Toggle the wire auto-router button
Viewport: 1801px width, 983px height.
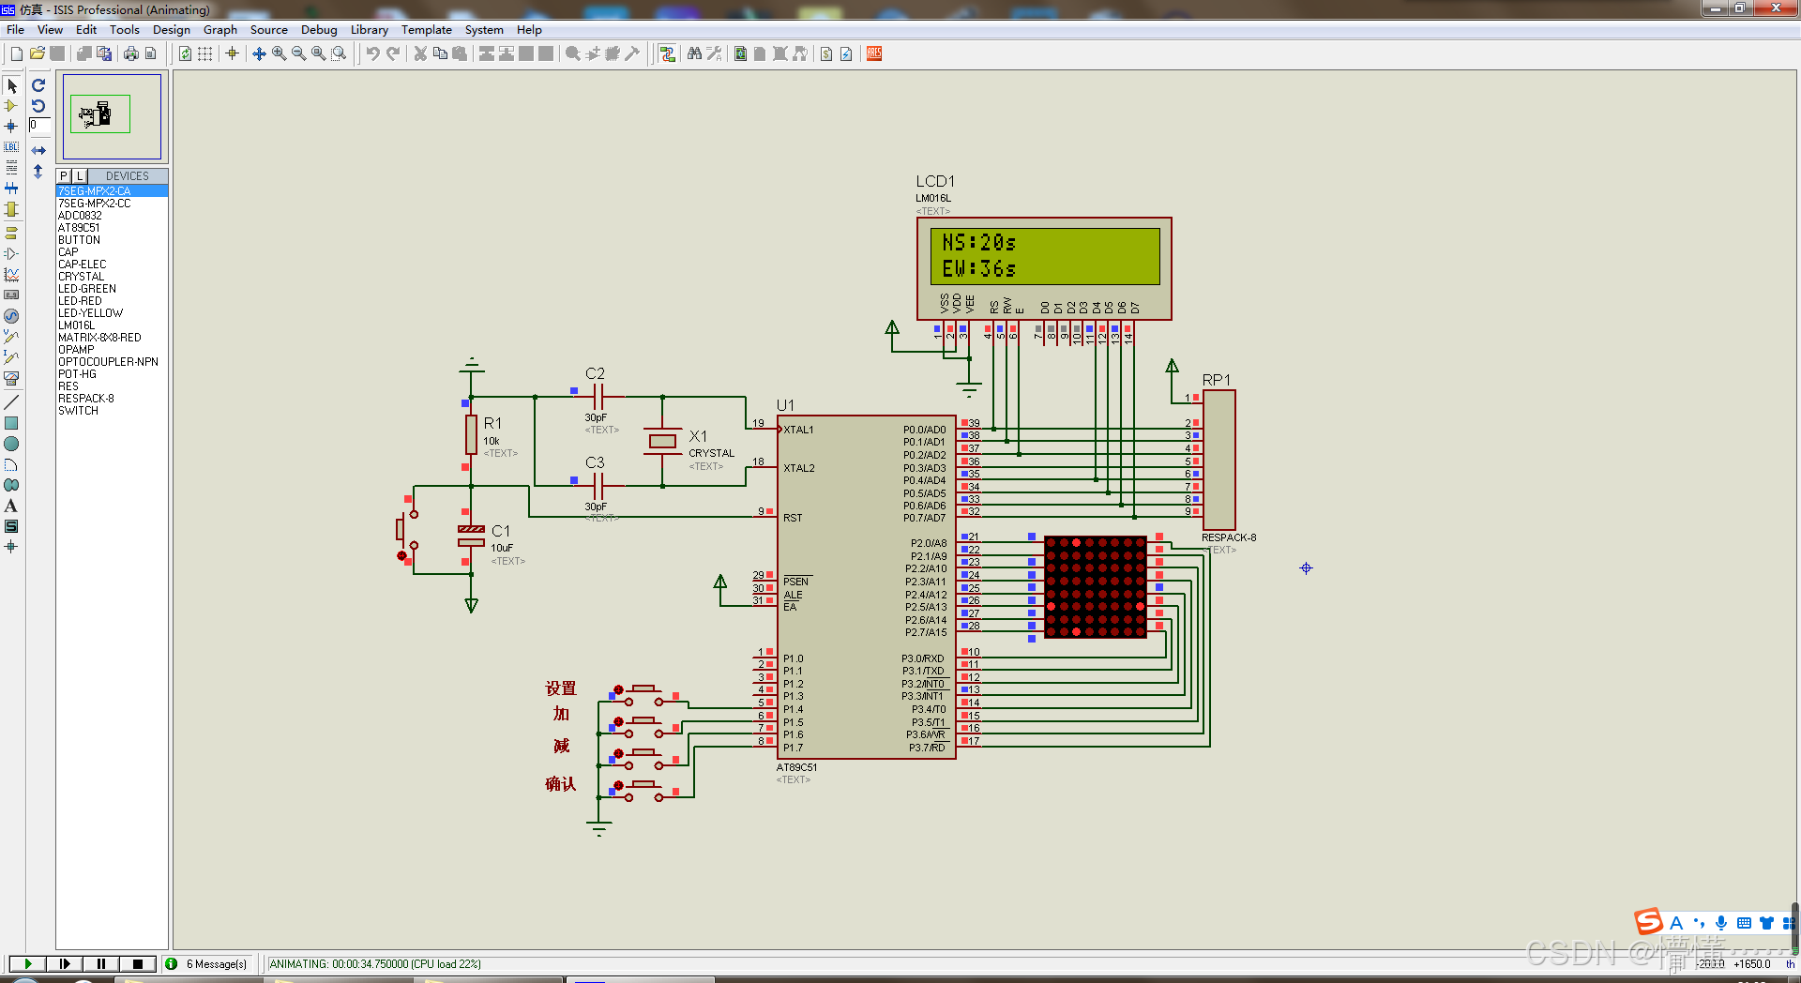click(x=667, y=53)
